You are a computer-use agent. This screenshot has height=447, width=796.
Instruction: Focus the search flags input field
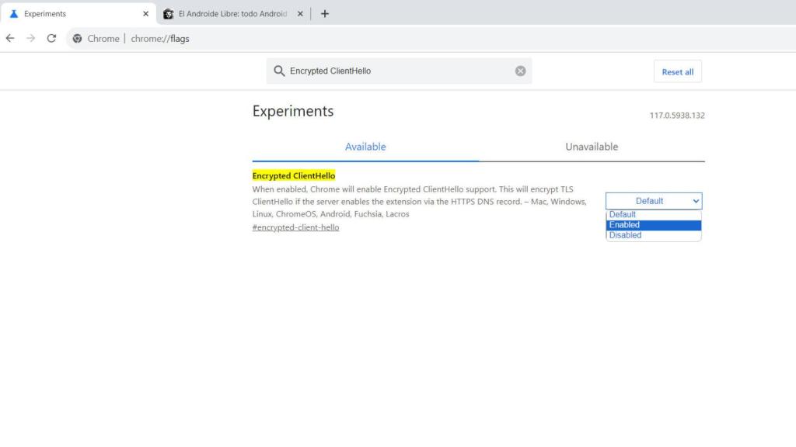click(400, 71)
